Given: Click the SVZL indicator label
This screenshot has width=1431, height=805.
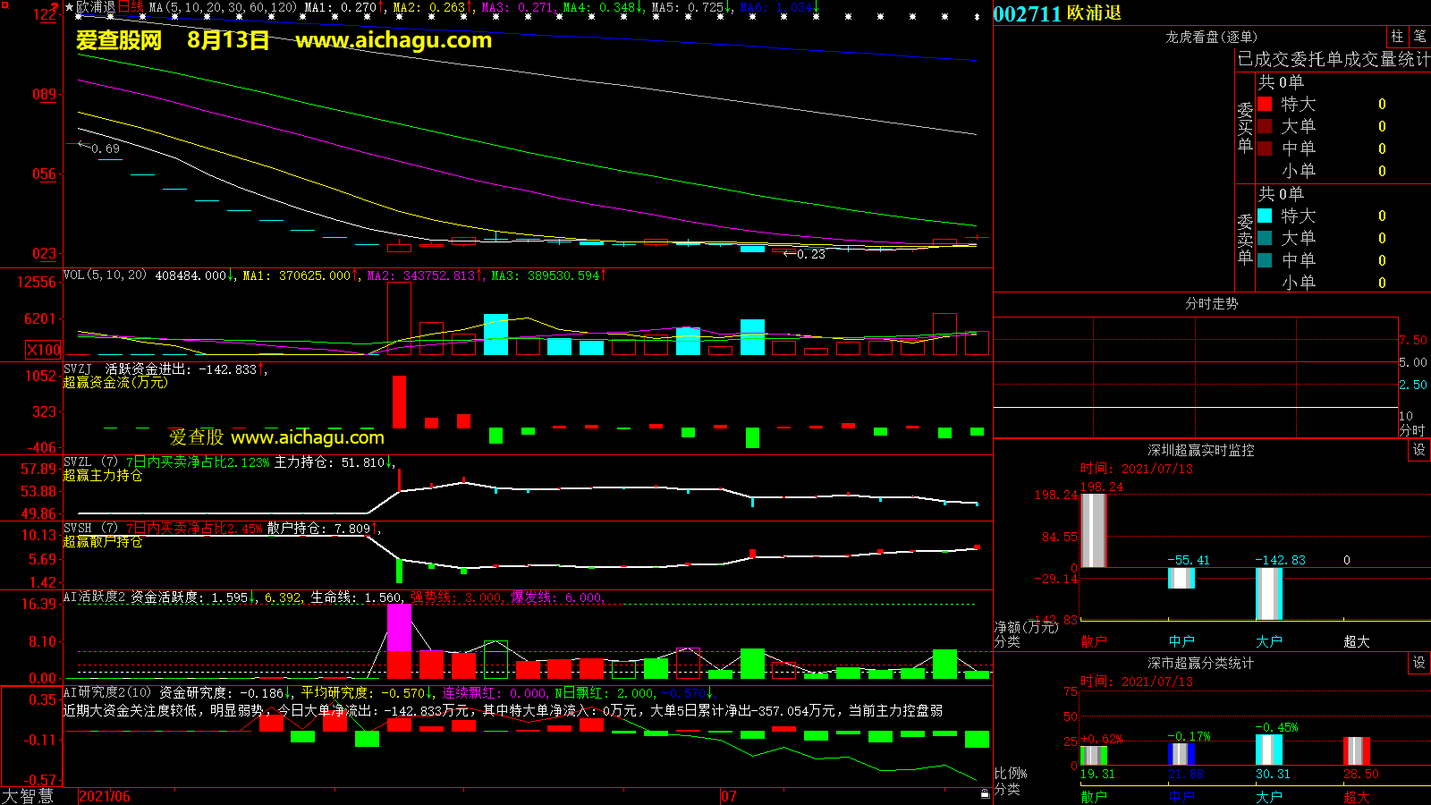Looking at the screenshot, I should 78,462.
